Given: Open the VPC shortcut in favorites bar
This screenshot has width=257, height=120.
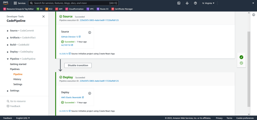Looking at the screenshot, I should [90, 9].
